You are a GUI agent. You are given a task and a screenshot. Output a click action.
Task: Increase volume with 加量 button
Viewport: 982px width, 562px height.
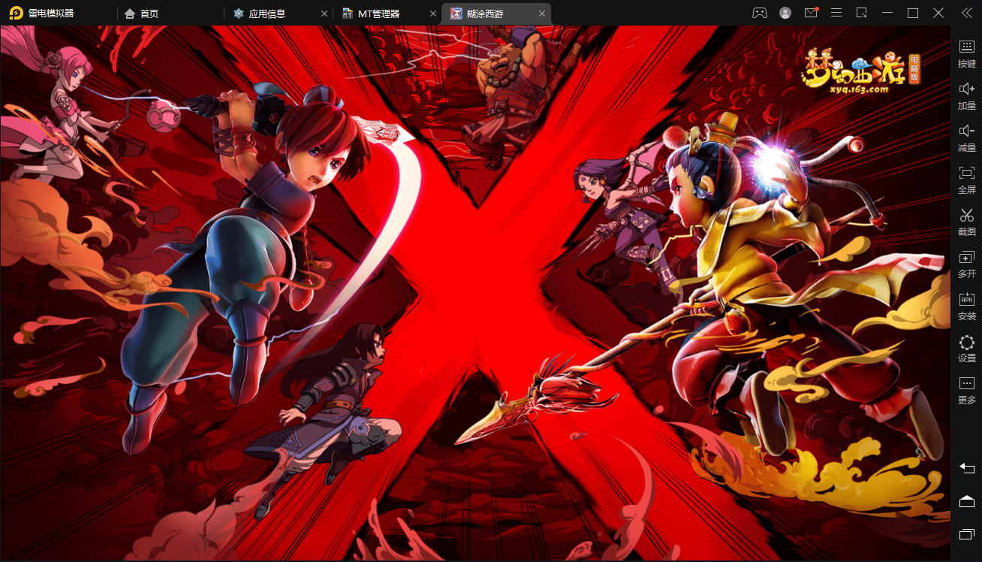coord(967,96)
